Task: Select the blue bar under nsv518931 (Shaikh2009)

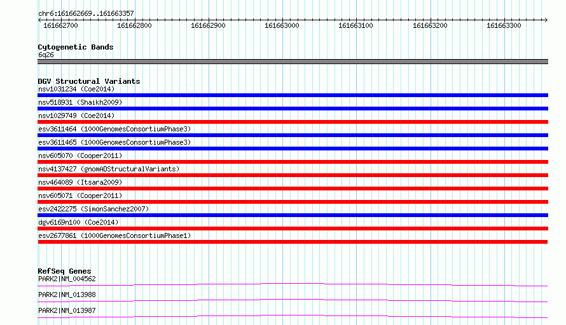Action: point(293,109)
